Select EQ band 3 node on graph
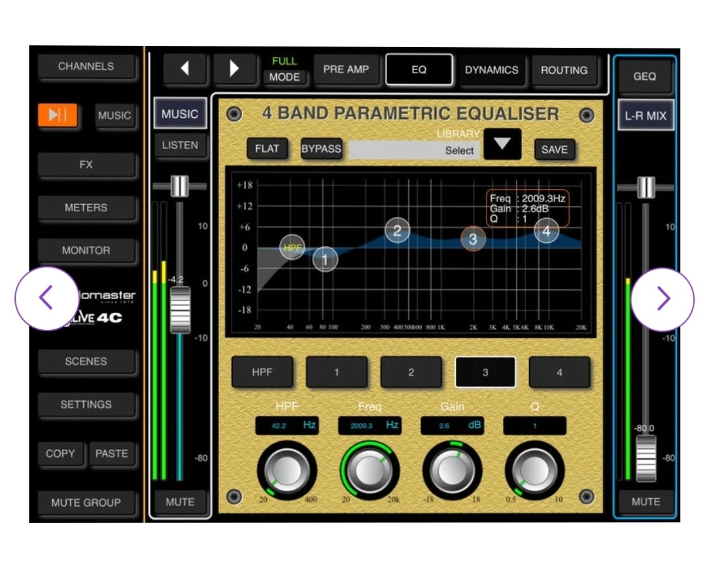The width and height of the screenshot is (709, 576). pos(473,239)
